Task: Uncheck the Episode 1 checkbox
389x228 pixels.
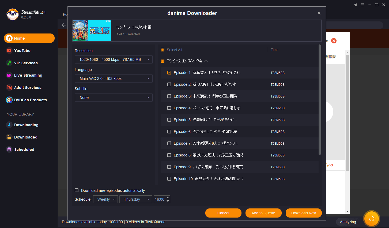Action: 169,73
